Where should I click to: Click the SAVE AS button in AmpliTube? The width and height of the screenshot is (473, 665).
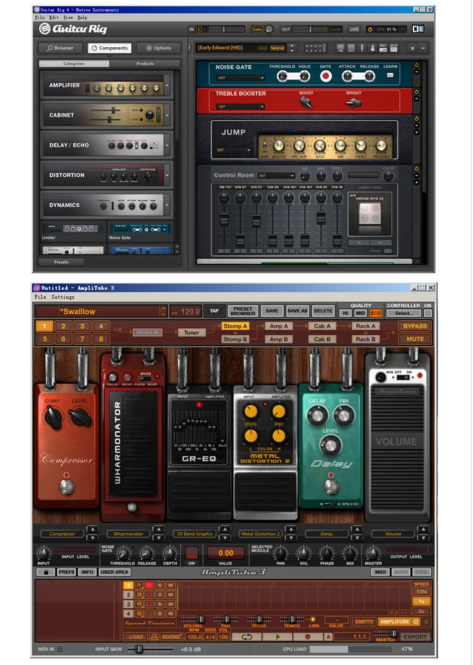(297, 311)
